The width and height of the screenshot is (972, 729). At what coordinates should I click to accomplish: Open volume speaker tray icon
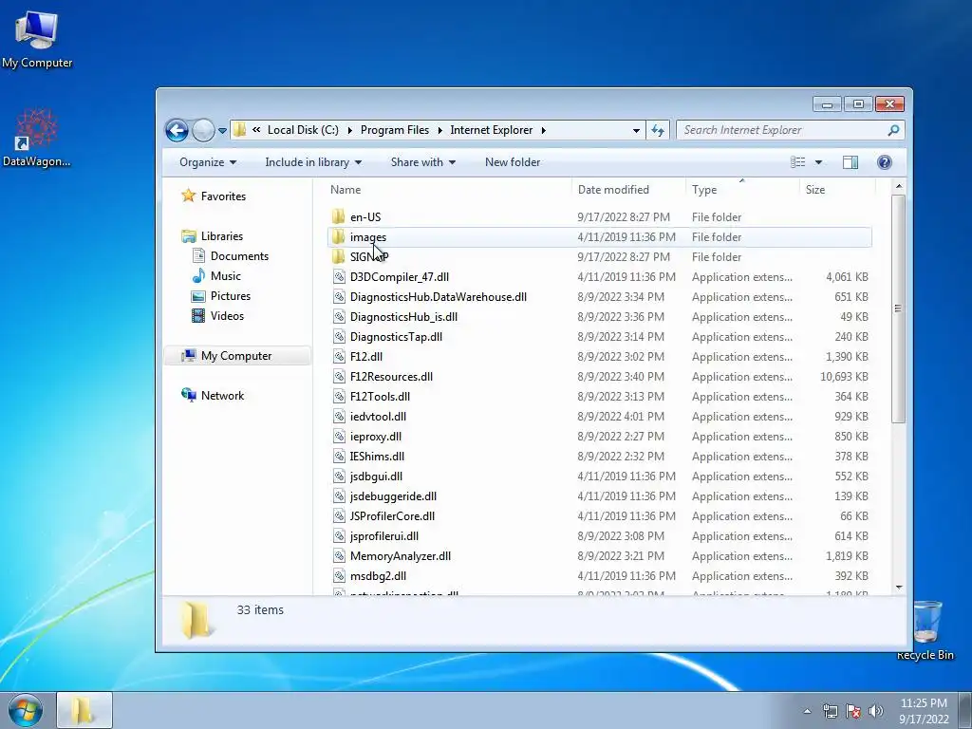pos(876,711)
